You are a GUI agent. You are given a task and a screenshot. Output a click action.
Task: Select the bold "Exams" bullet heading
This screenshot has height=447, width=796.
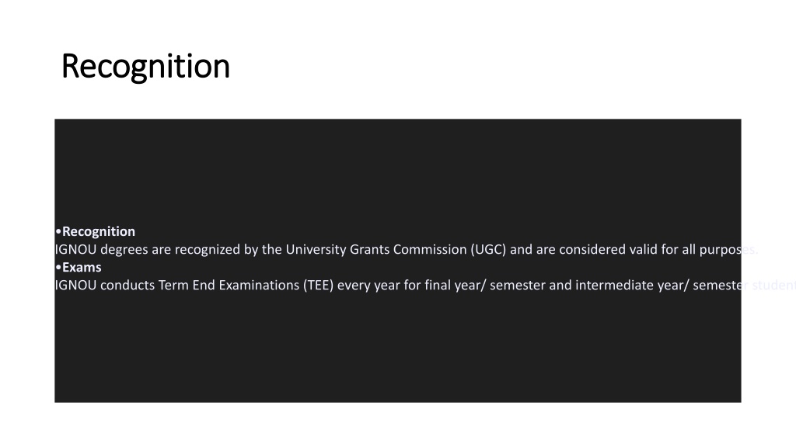(82, 267)
